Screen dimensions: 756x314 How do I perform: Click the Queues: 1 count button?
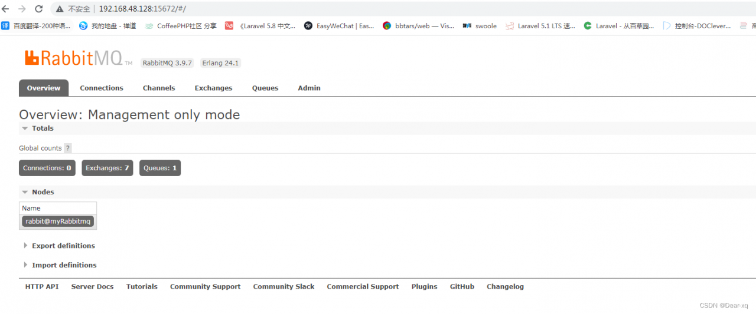[x=160, y=168]
